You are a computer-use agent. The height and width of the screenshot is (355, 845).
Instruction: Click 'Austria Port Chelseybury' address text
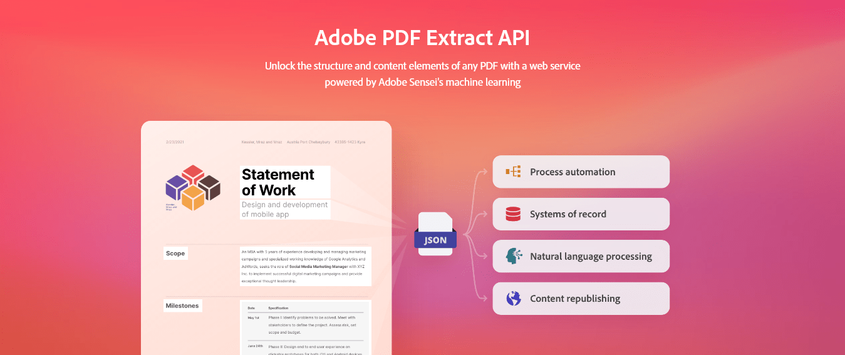coord(308,142)
